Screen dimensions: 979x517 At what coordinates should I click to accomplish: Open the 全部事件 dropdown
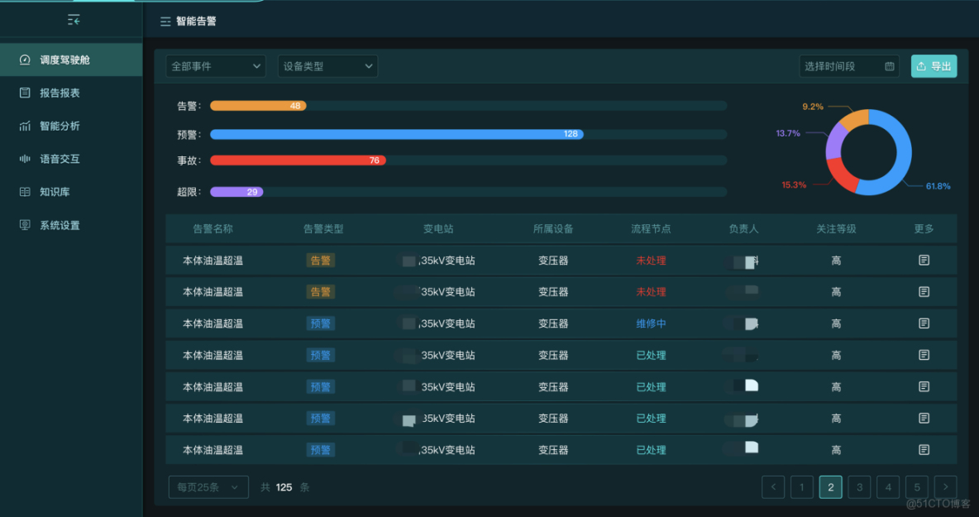point(216,66)
